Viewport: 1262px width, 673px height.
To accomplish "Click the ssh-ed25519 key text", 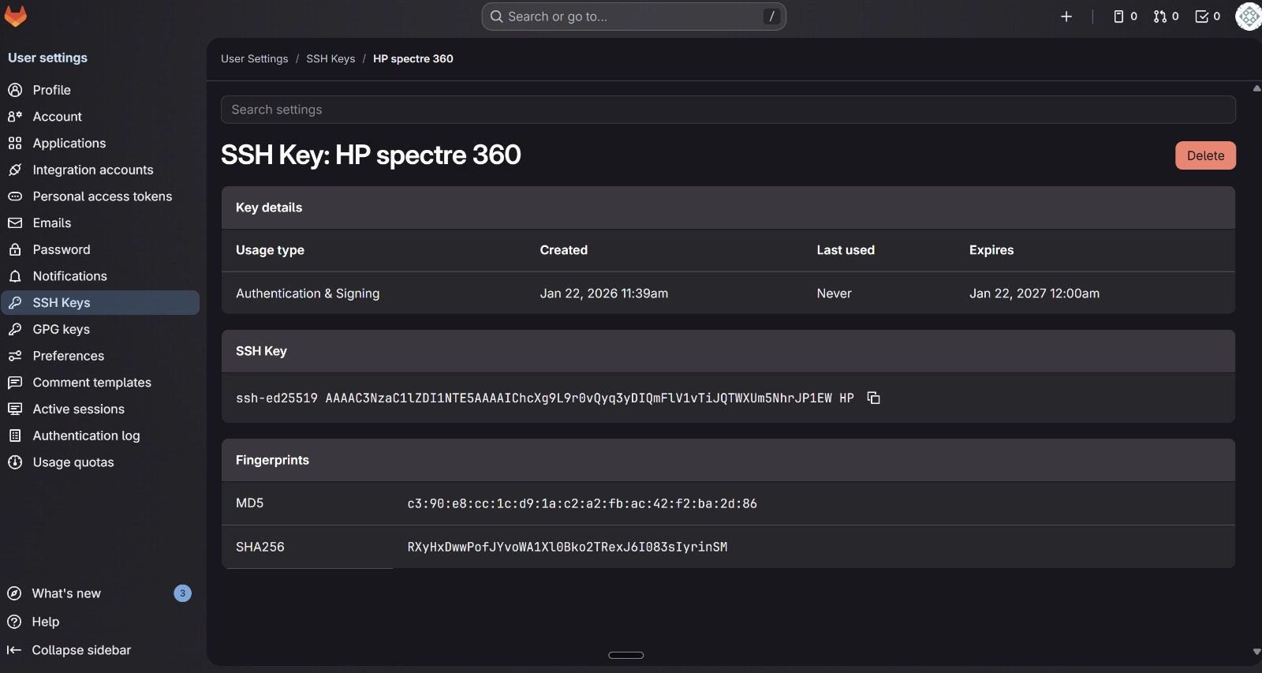I will [544, 398].
